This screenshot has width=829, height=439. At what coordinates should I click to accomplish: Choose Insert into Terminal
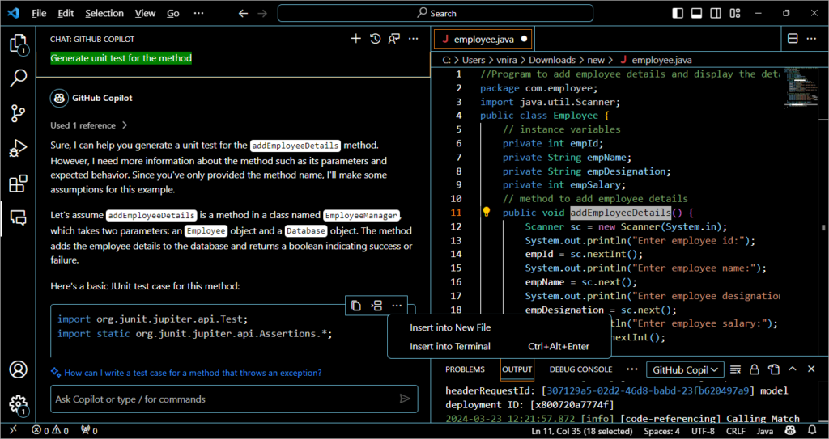pos(499,347)
